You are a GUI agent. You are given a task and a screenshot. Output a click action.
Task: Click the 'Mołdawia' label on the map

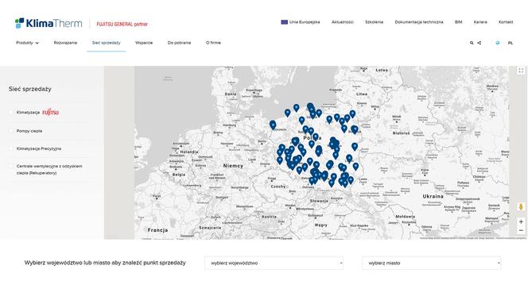click(406, 217)
